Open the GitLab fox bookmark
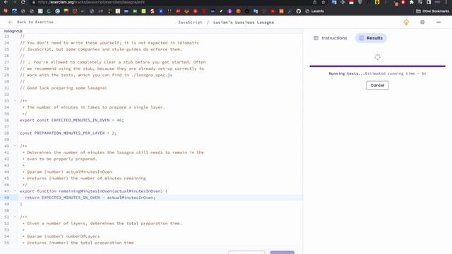The image size is (452, 254). click(186, 11)
